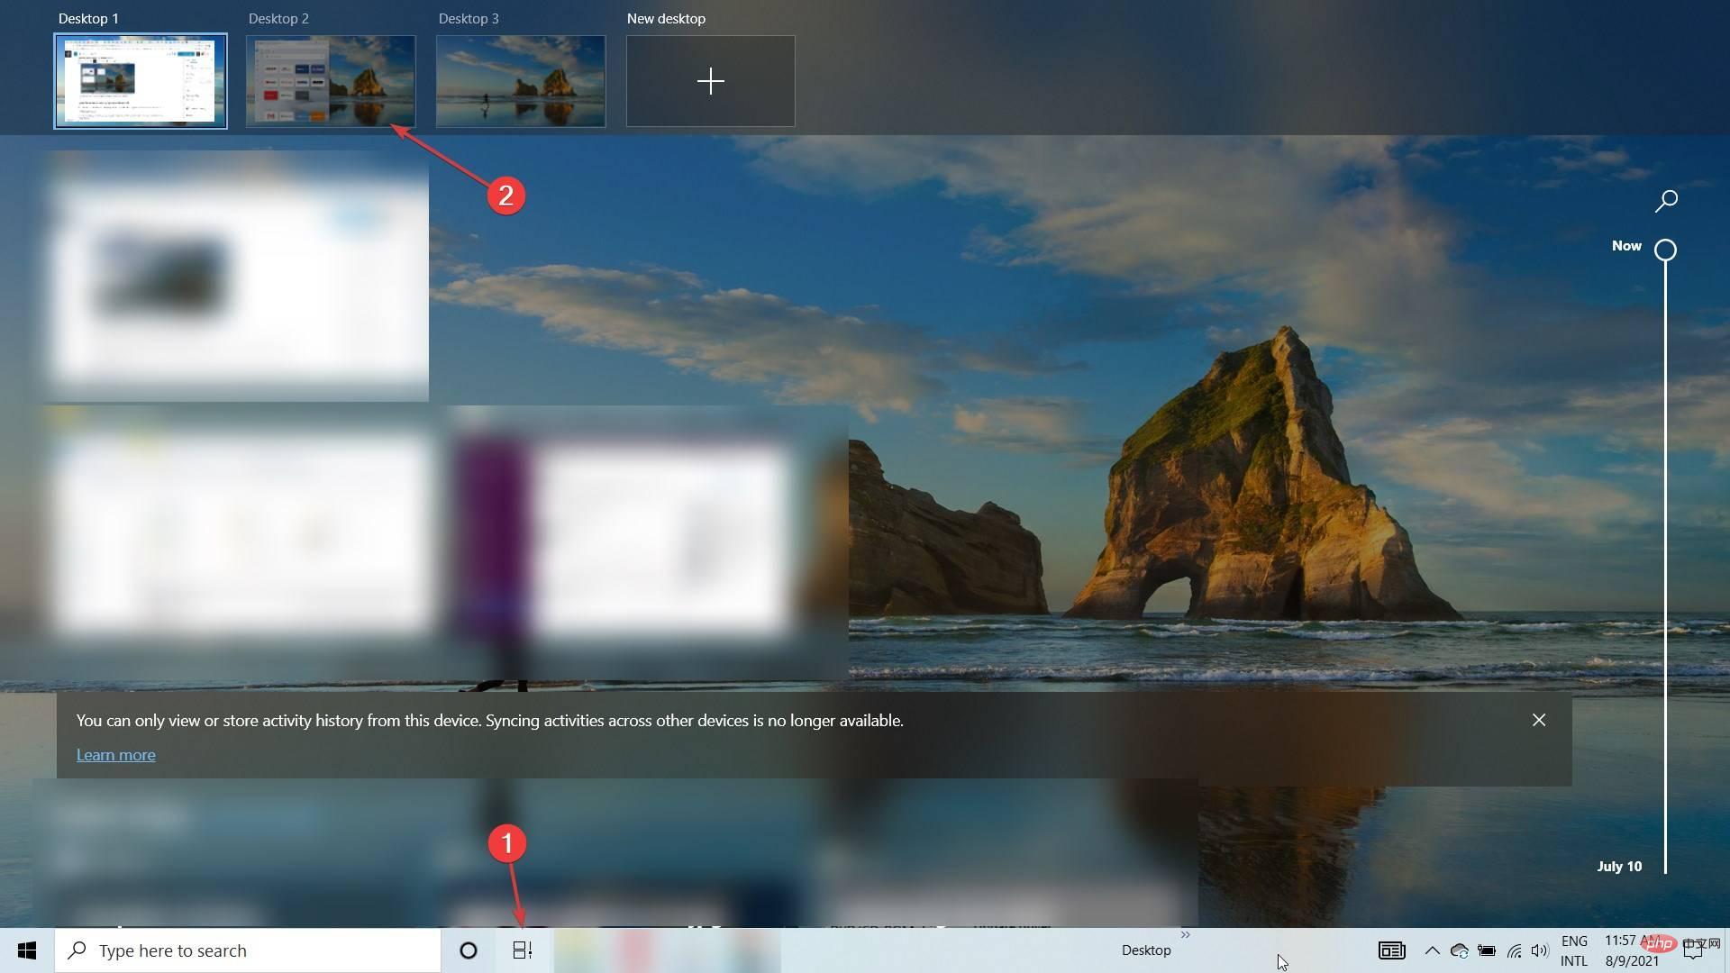Click the blurred browser window thumbnail
This screenshot has width=1730, height=973.
(235, 277)
